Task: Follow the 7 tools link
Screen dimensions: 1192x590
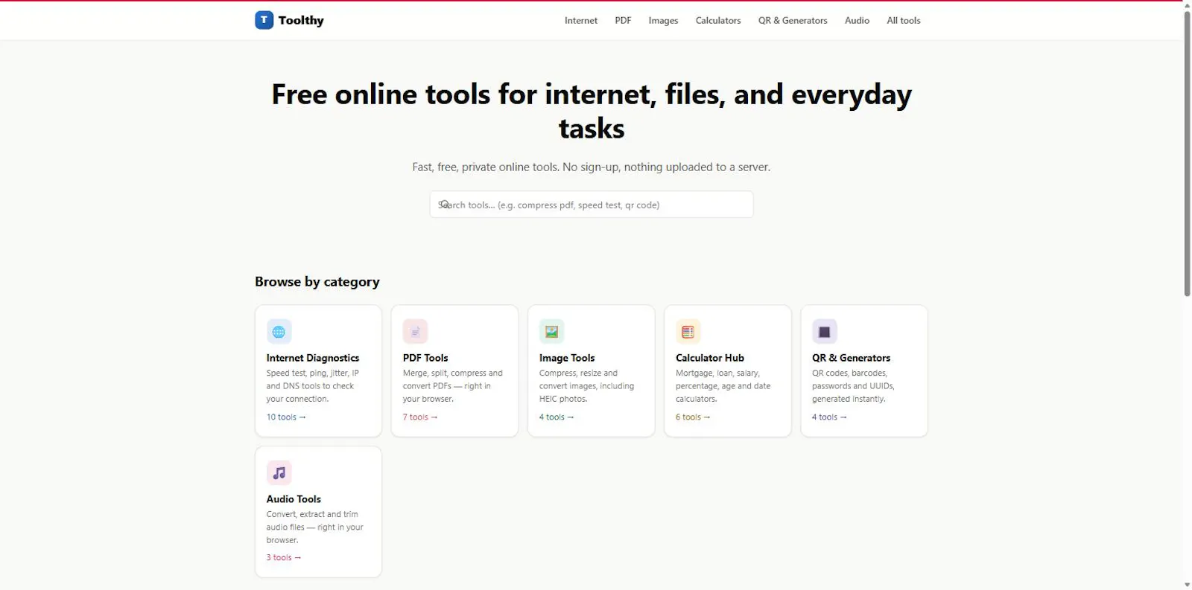Action: 420,417
